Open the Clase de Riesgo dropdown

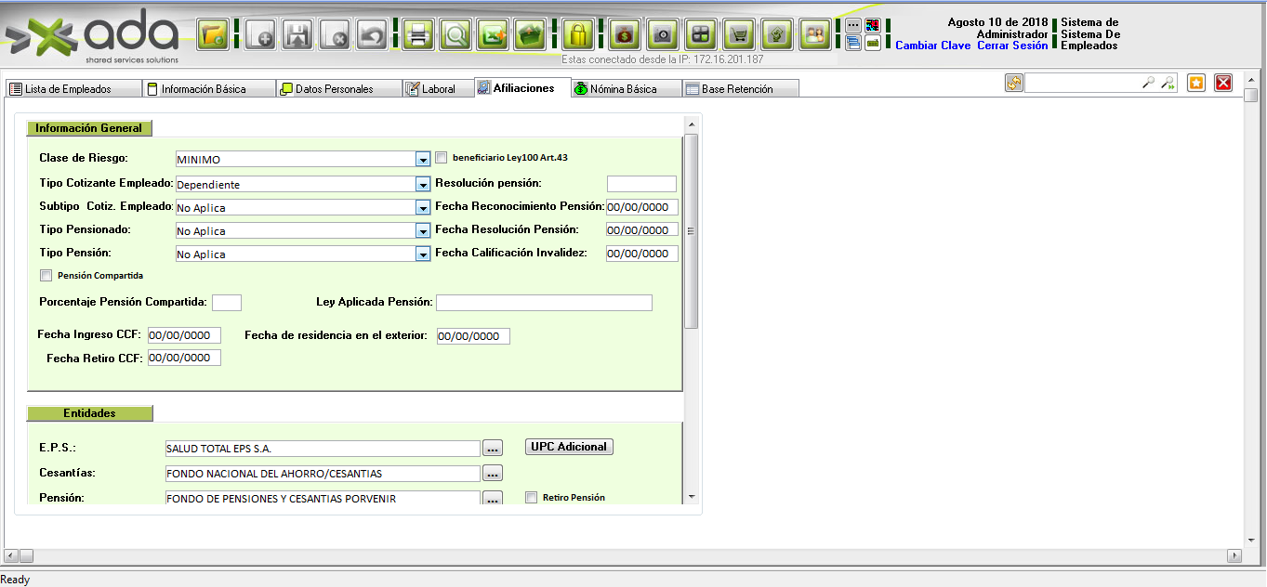(x=423, y=160)
